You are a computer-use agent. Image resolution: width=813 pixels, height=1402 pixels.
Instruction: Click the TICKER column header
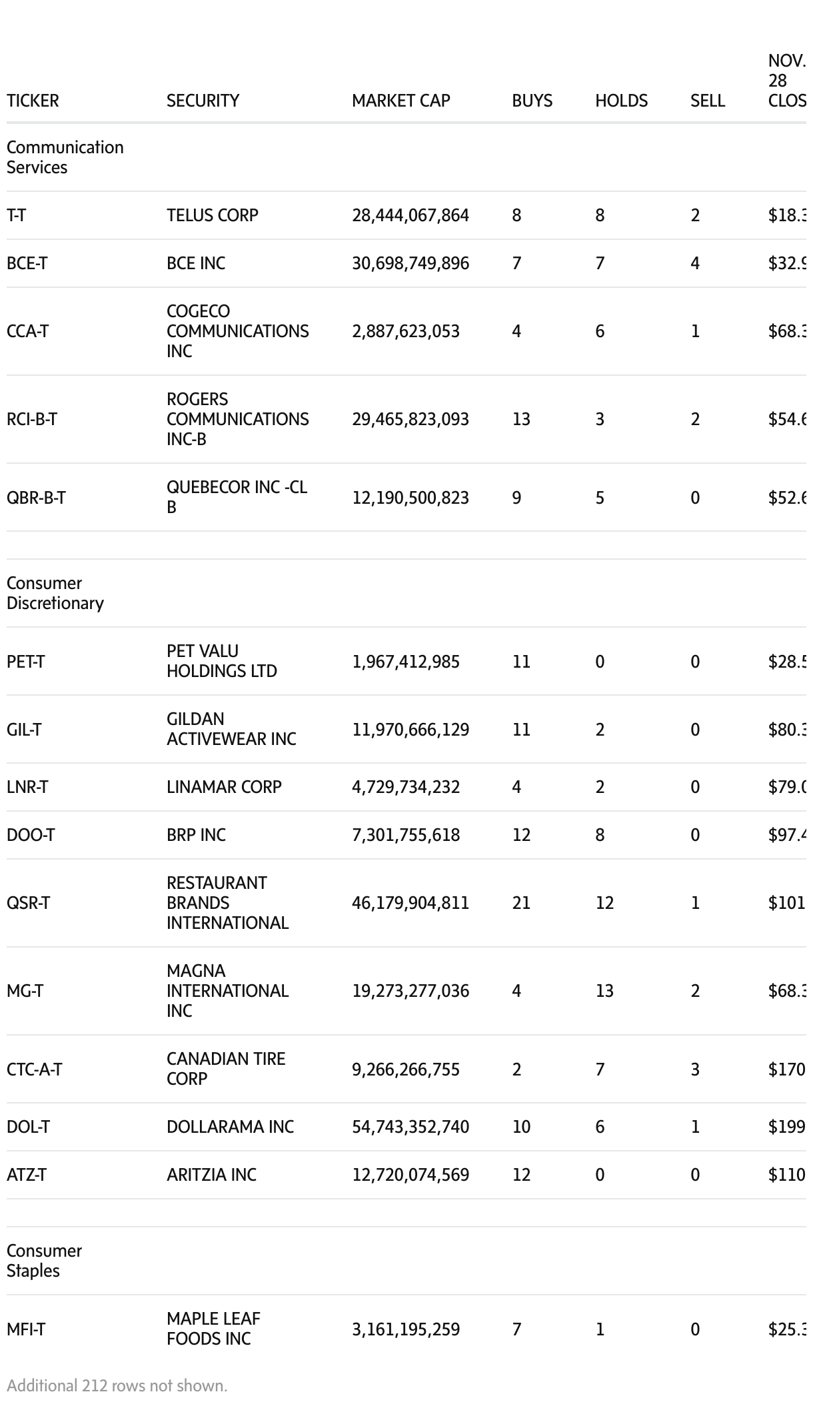[33, 101]
